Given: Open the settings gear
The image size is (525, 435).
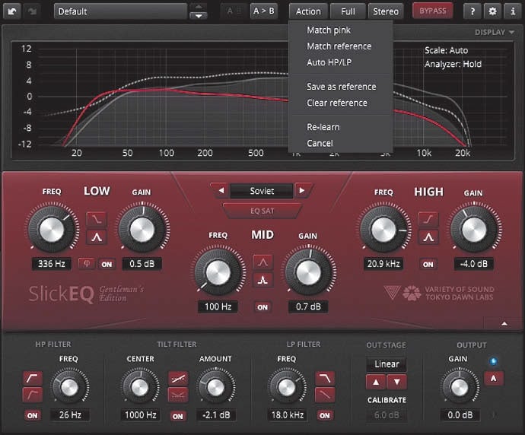Looking at the screenshot, I should point(492,11).
